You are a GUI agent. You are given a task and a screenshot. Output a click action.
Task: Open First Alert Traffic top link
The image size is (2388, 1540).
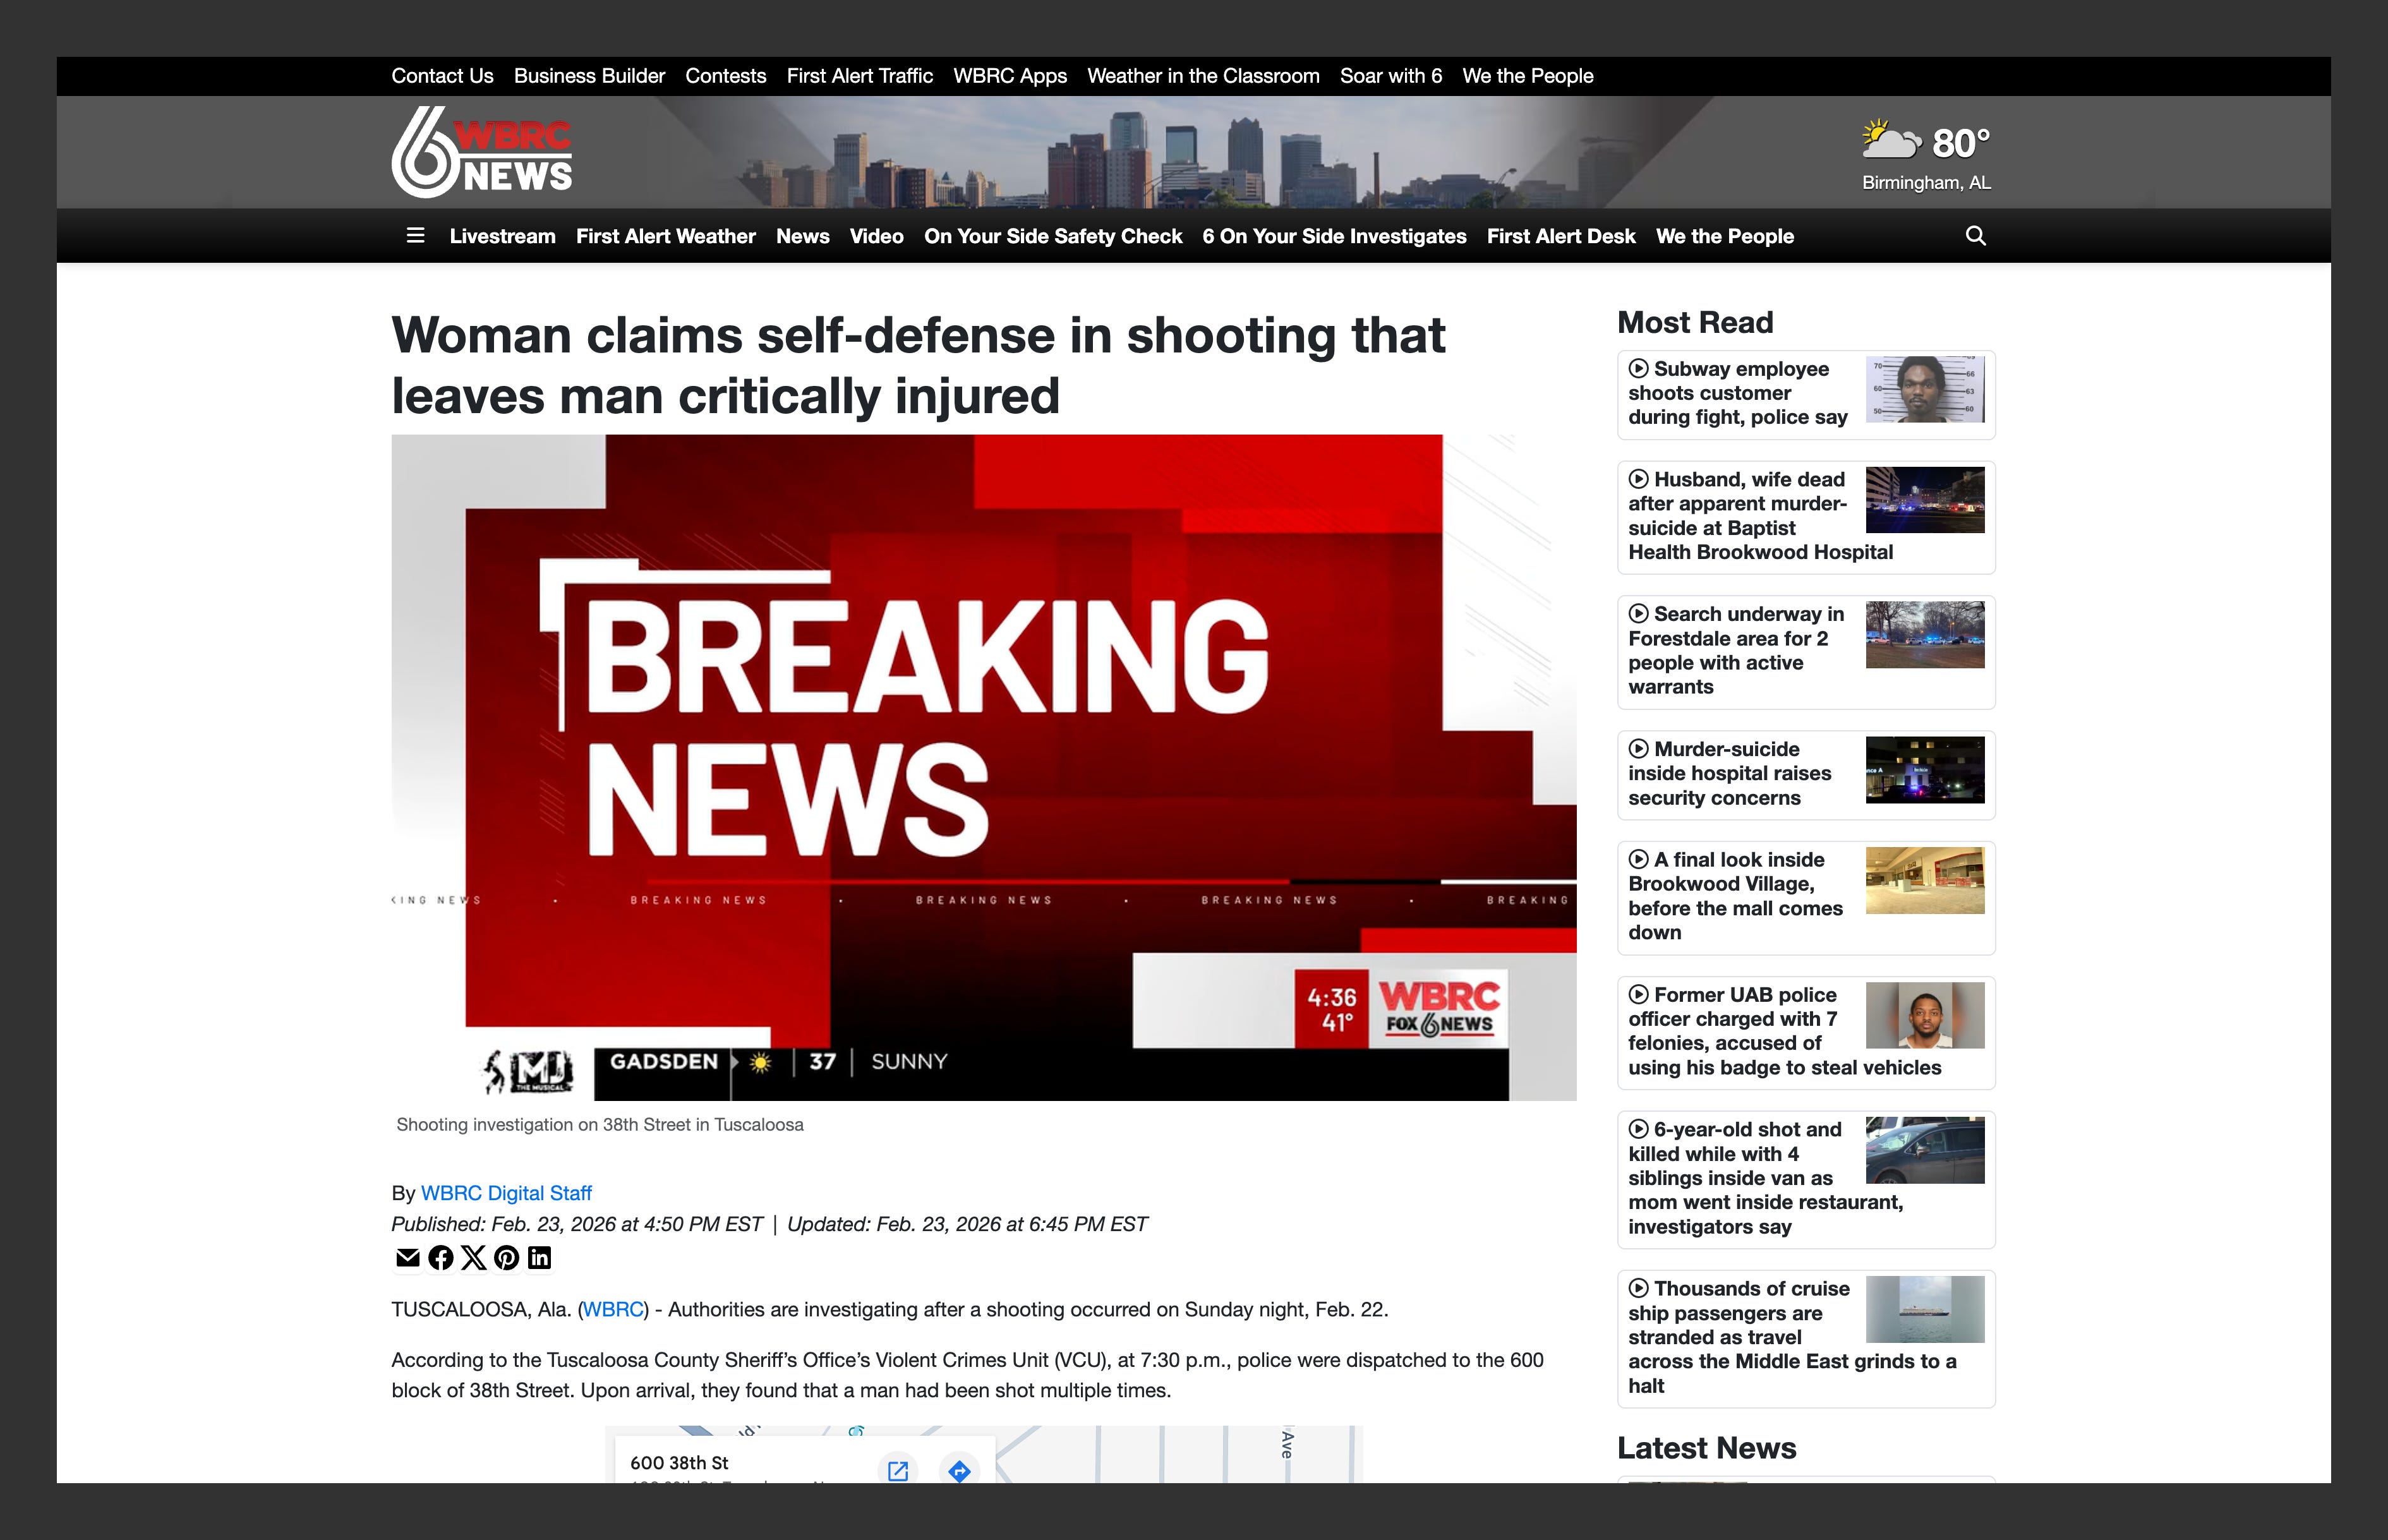[x=859, y=76]
